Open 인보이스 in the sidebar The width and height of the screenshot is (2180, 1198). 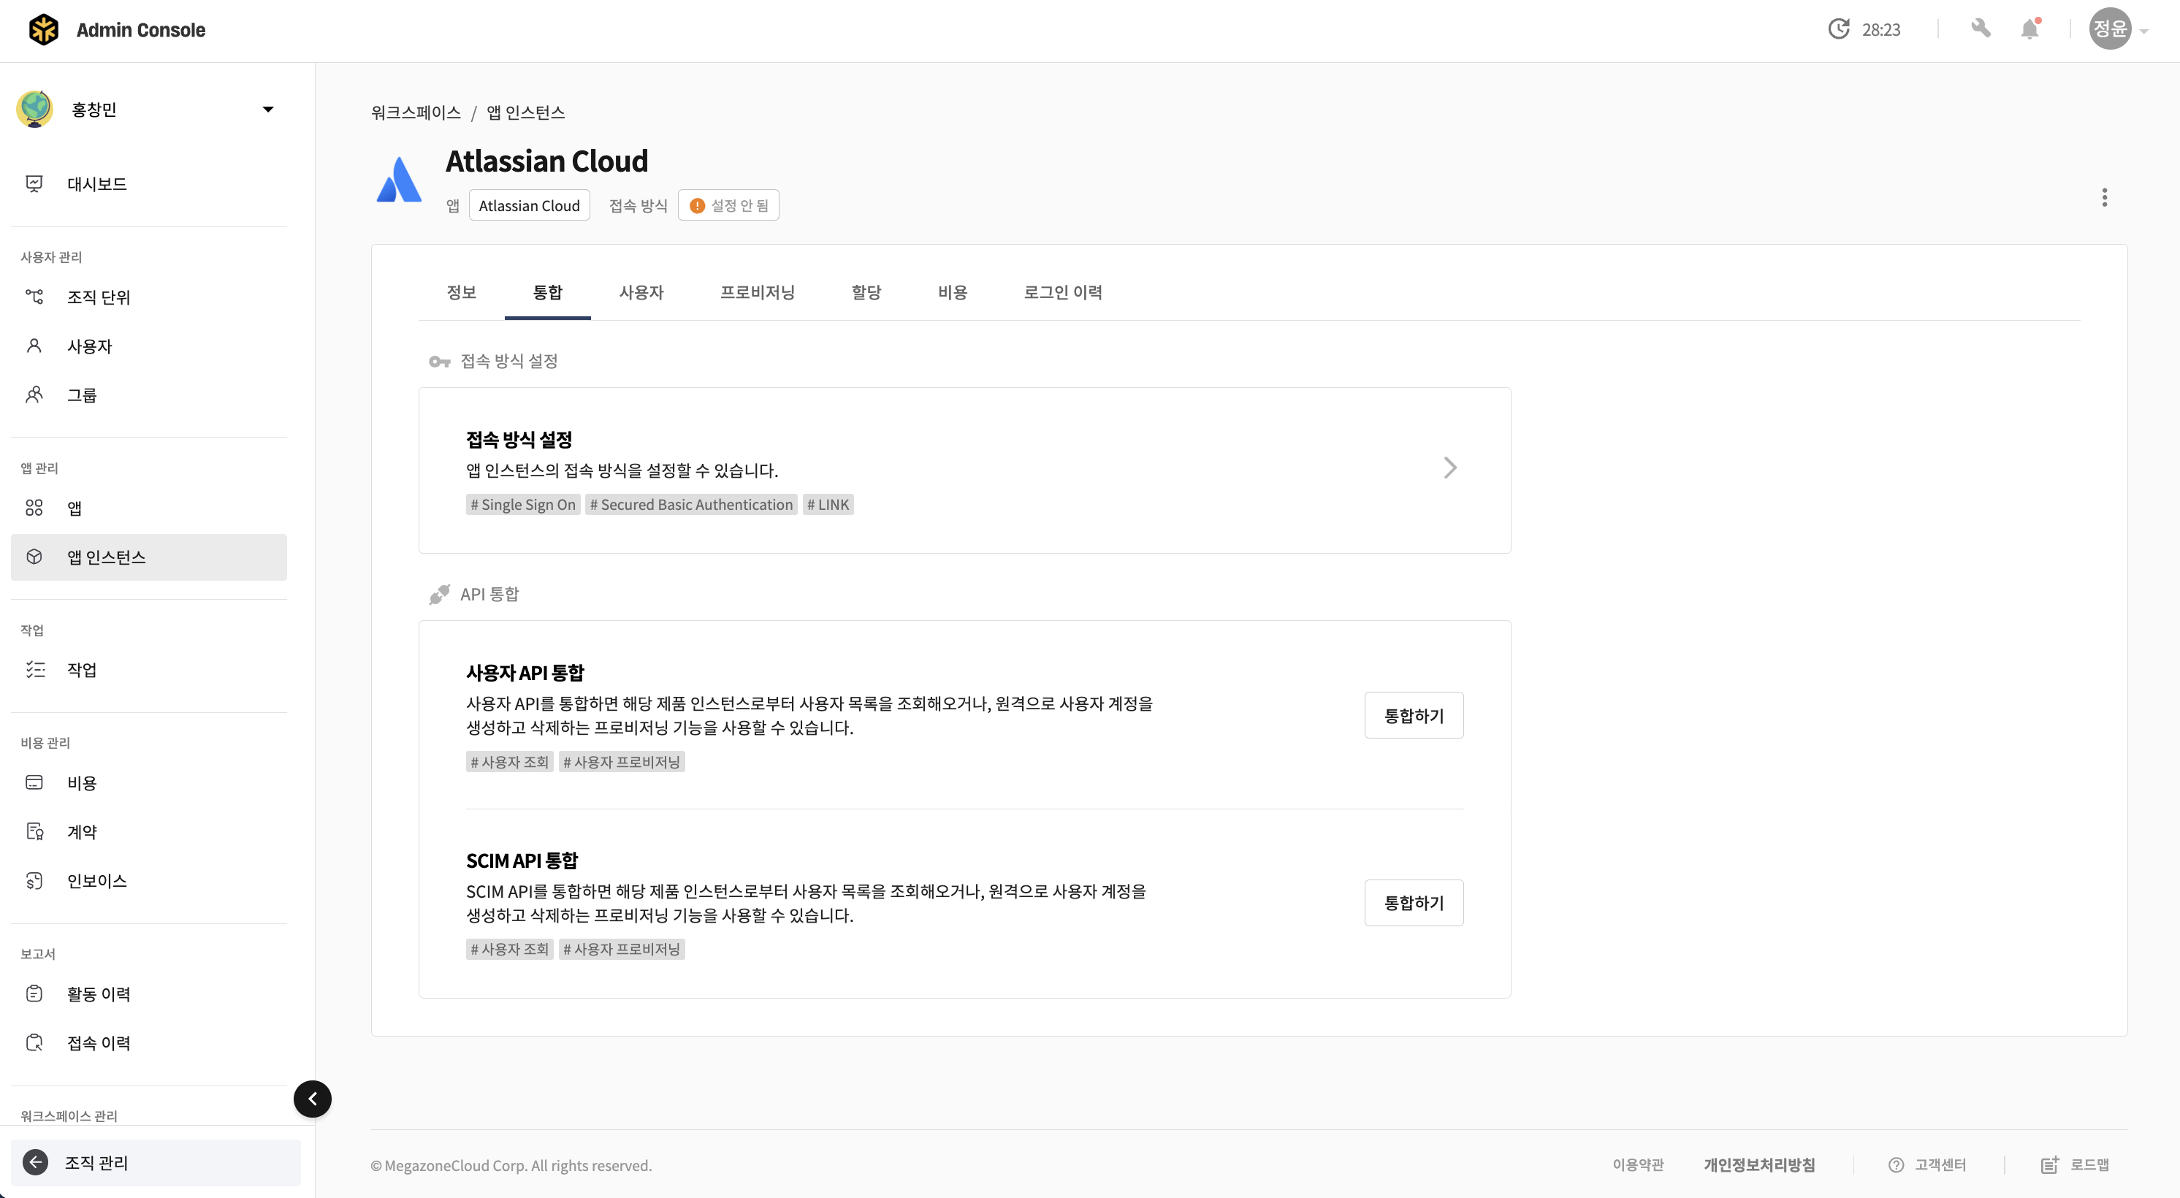149,881
